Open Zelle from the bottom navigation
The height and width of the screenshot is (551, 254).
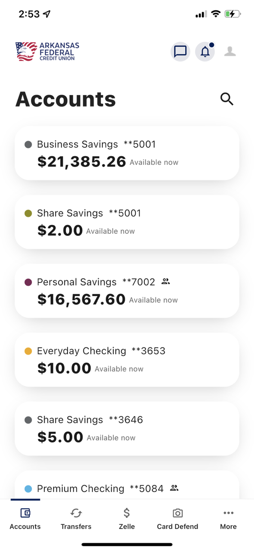click(127, 513)
